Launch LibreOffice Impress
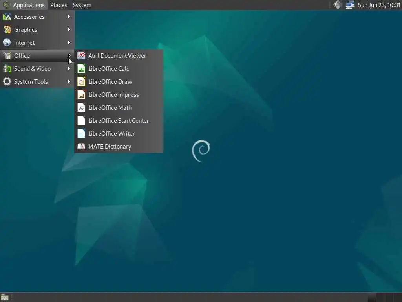402x302 pixels. 119,95
